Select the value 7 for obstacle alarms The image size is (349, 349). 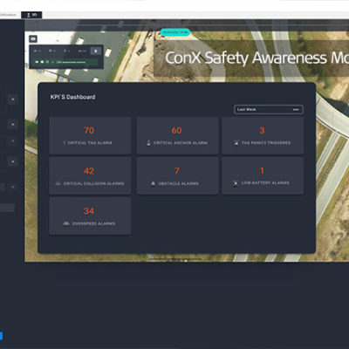(177, 170)
